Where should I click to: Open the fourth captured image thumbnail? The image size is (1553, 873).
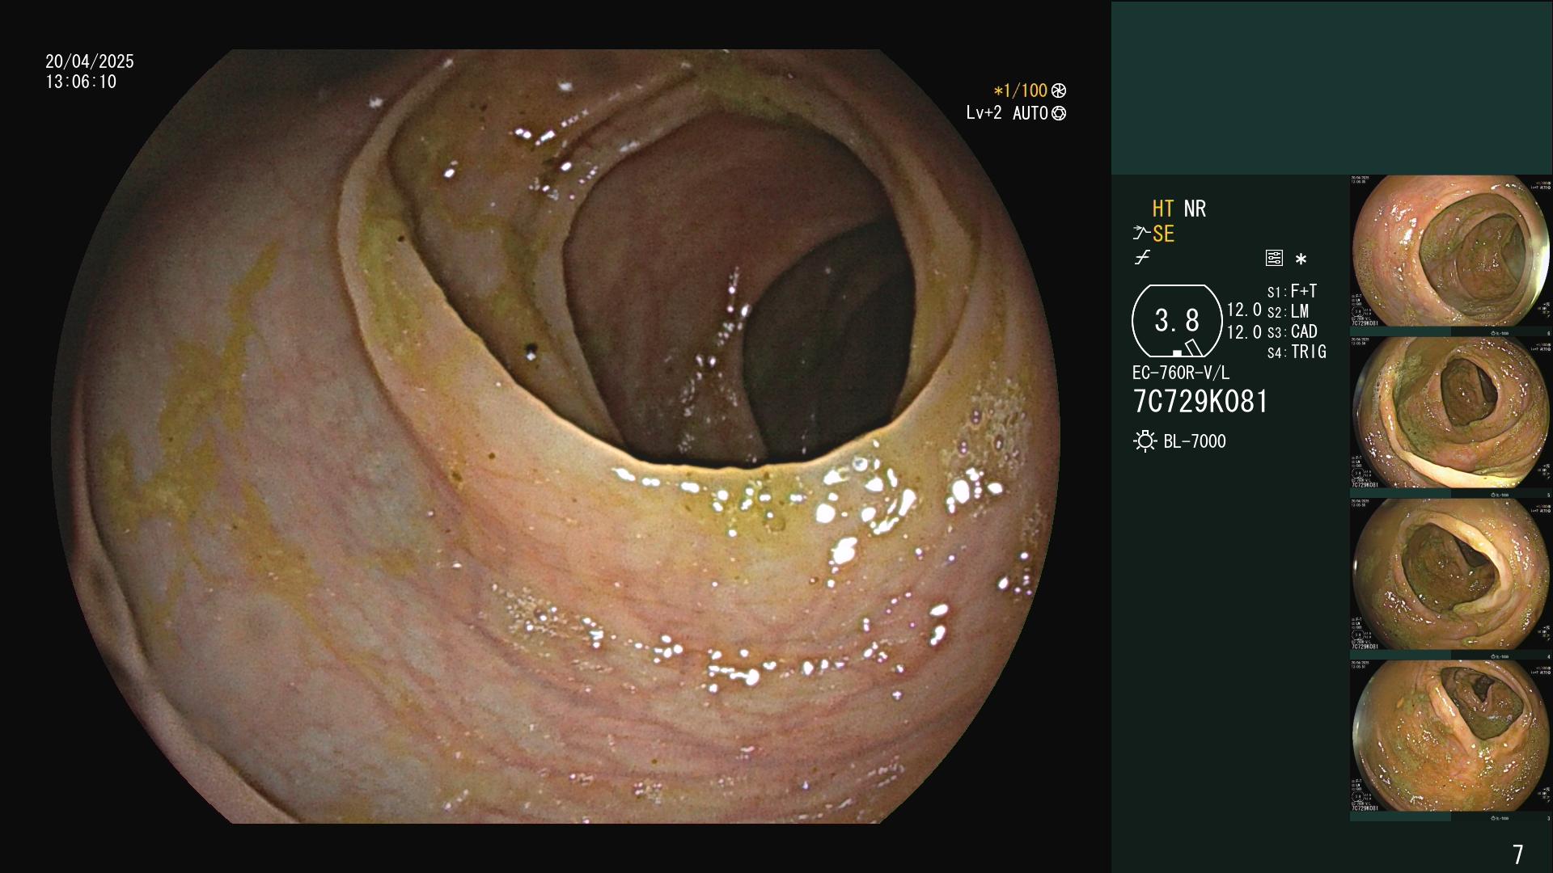coord(1451,740)
